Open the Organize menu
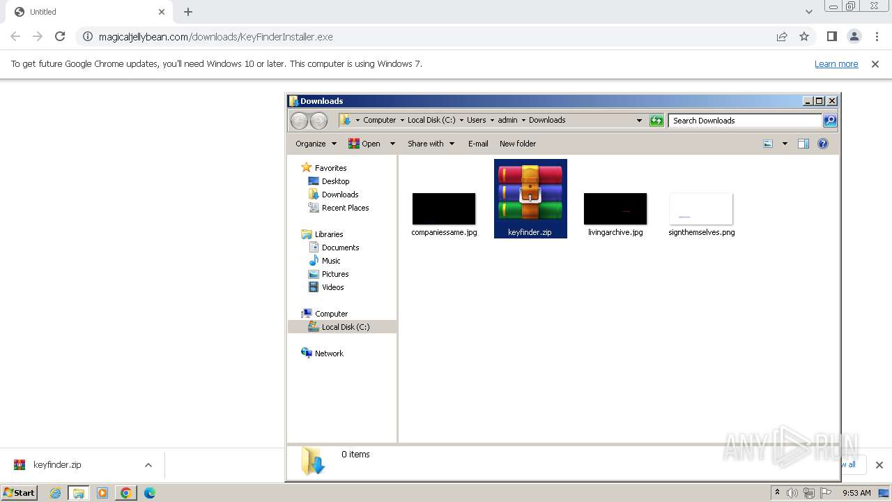The width and height of the screenshot is (892, 502). (316, 144)
